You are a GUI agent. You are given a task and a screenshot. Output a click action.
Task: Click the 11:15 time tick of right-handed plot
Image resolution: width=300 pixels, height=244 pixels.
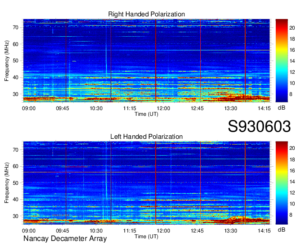pos(130,108)
